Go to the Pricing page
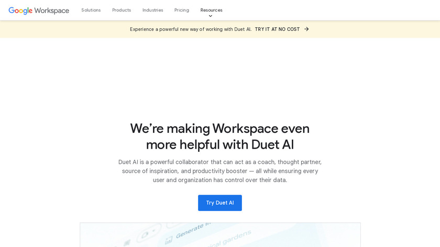This screenshot has width=440, height=247. (x=182, y=10)
